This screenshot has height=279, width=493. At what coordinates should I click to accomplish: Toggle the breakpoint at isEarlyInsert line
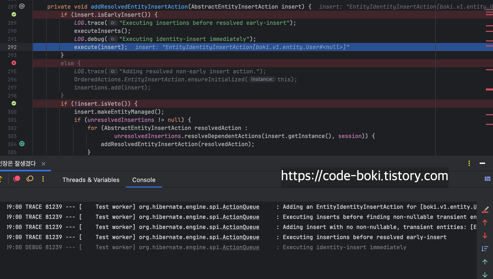(14, 14)
